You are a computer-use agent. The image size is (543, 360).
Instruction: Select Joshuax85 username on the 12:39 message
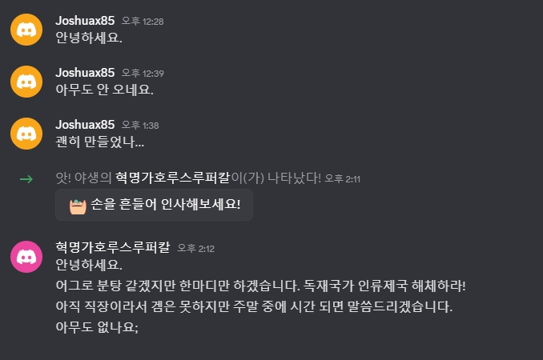85,72
